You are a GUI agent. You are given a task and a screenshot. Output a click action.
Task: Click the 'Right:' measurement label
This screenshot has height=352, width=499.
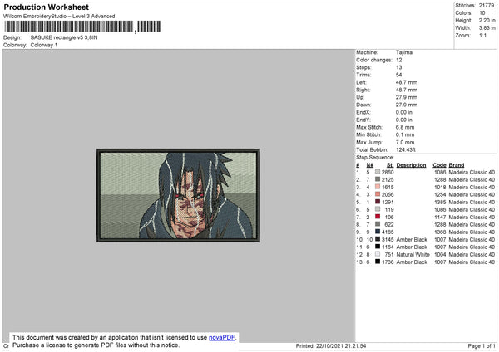(363, 90)
